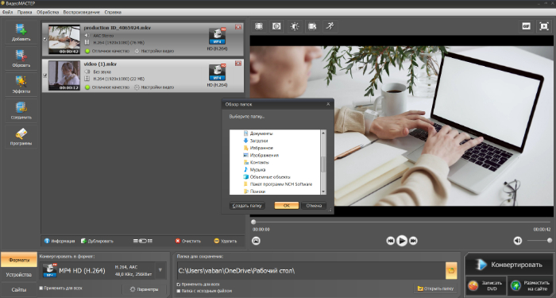Open the Воспроизведение menu
The height and width of the screenshot is (298, 556).
(x=82, y=12)
